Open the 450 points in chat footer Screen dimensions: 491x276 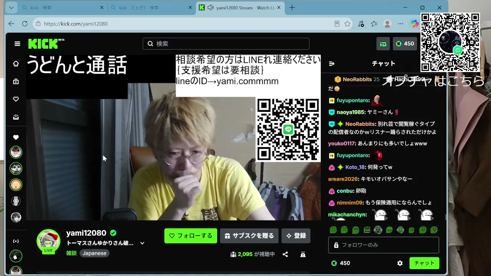[x=340, y=263]
